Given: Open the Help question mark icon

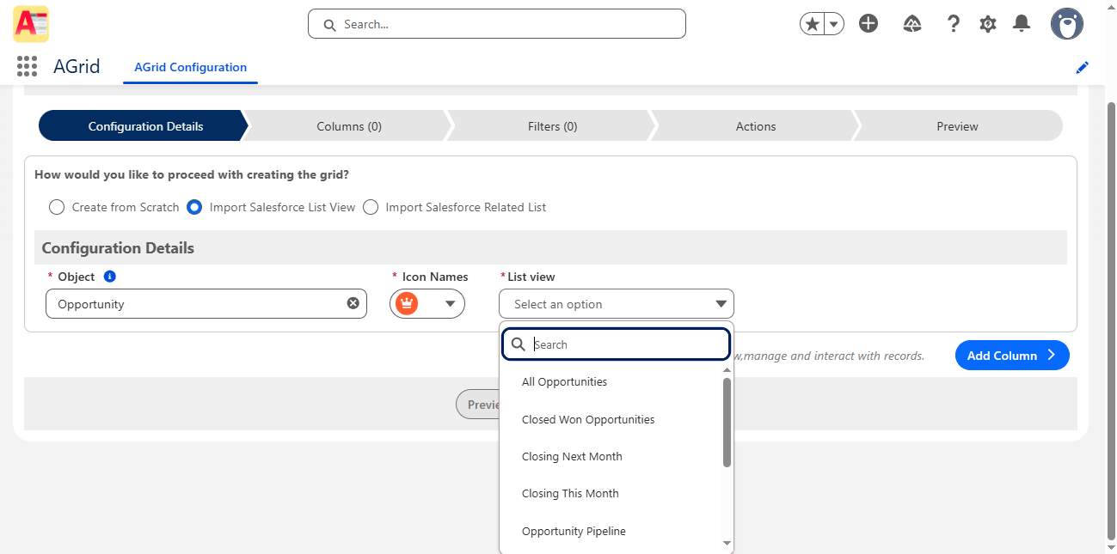Looking at the screenshot, I should [x=953, y=24].
